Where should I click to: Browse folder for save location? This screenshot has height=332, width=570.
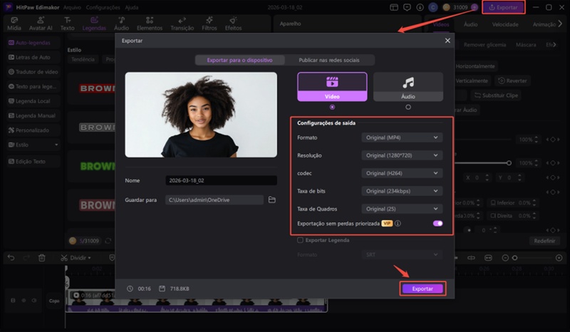pyautogui.click(x=272, y=199)
